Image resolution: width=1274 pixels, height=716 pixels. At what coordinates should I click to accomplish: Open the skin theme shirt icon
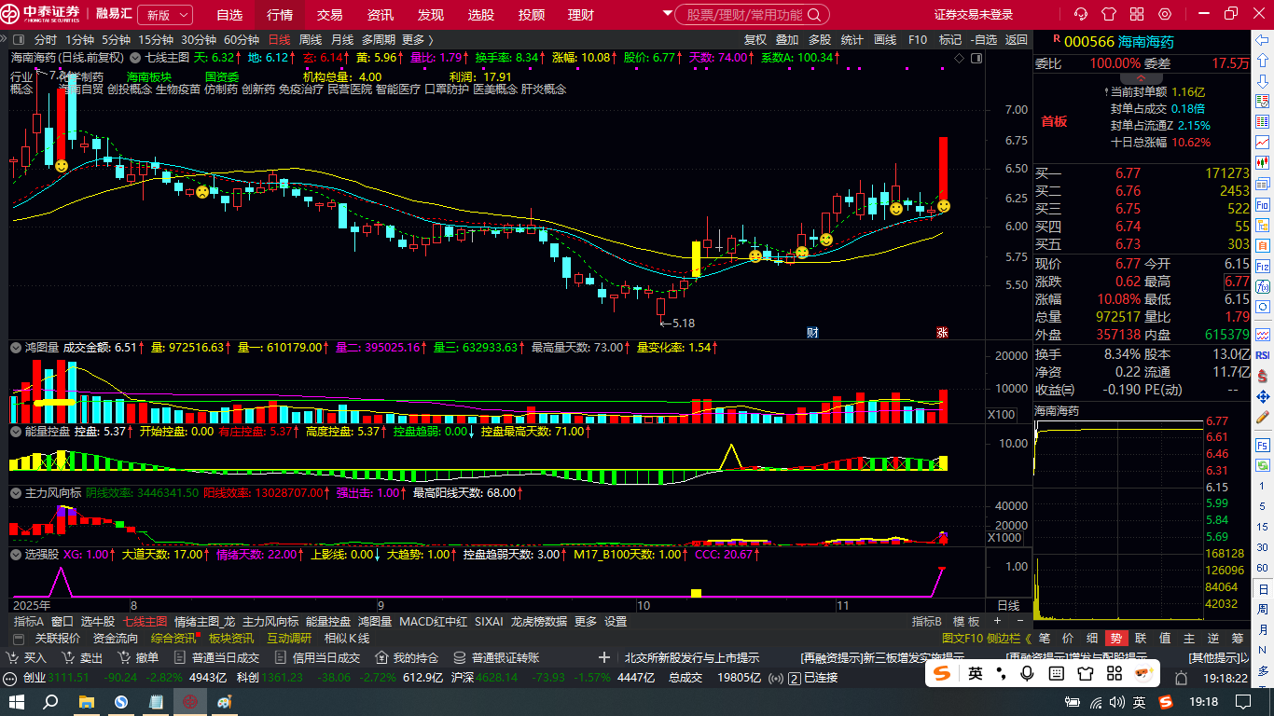1108,14
